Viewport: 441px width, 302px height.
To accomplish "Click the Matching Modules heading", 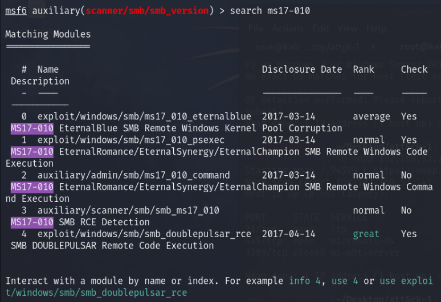I will (48, 34).
